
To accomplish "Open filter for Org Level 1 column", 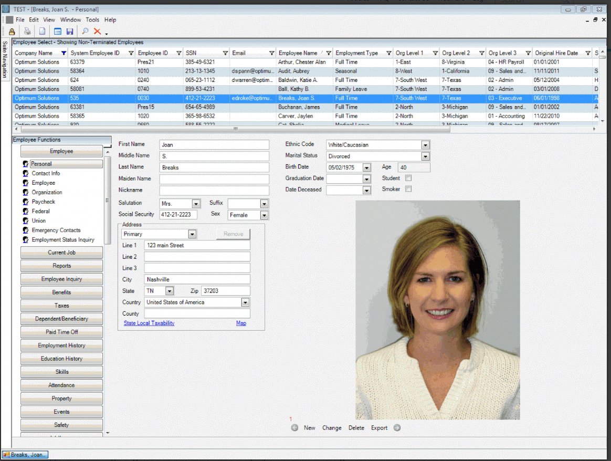I will click(435, 53).
